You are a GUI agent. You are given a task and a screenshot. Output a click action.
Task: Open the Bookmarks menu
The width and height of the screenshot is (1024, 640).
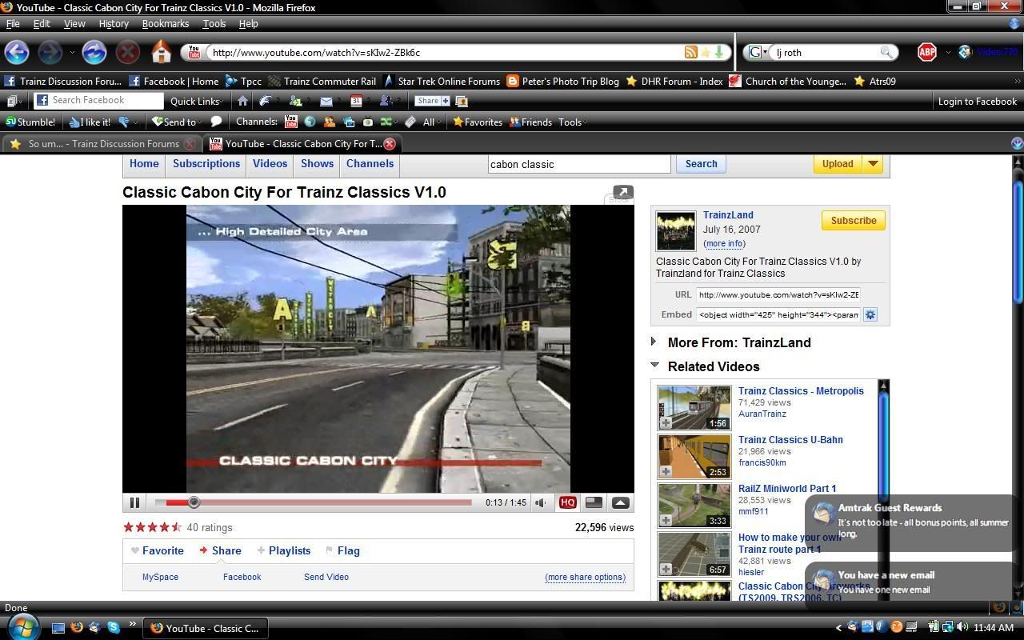pyautogui.click(x=166, y=23)
